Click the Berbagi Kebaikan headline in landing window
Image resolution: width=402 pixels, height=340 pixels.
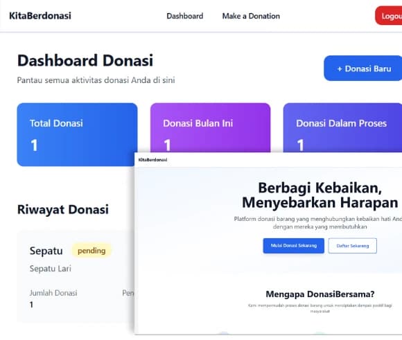coord(320,195)
